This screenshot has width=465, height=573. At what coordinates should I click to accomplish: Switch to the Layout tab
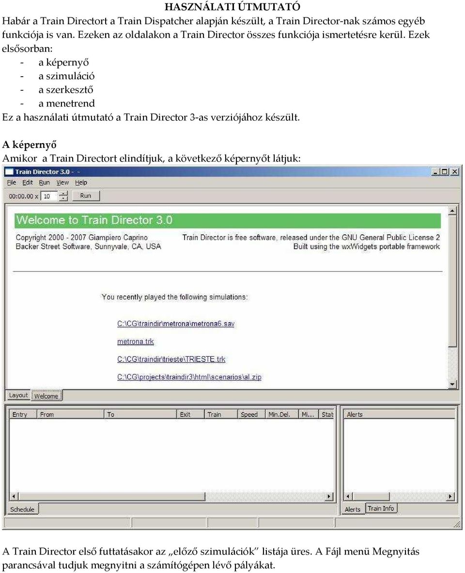(x=18, y=395)
